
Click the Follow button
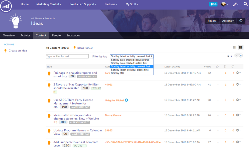[x=212, y=21]
